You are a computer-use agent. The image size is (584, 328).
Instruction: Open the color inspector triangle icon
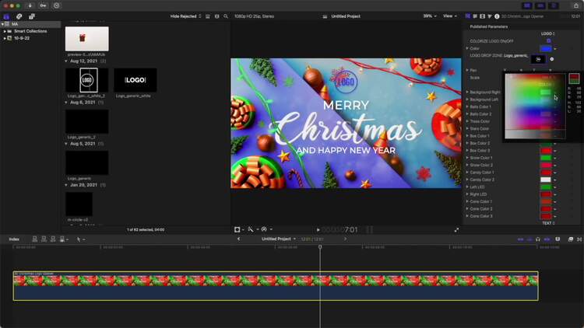pyautogui.click(x=490, y=16)
